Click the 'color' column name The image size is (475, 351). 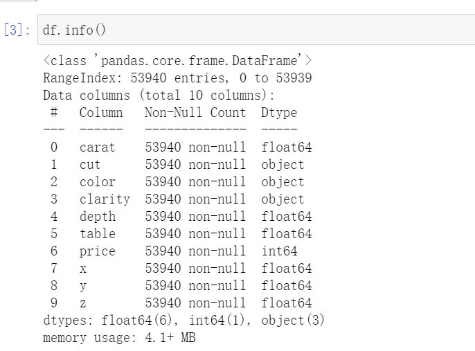pos(96,182)
